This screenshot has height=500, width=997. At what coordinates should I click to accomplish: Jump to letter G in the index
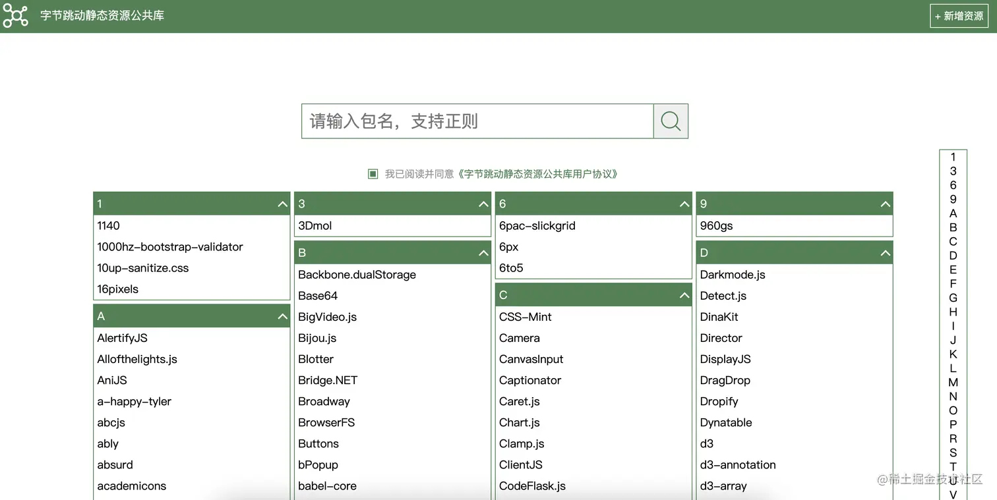pos(953,298)
